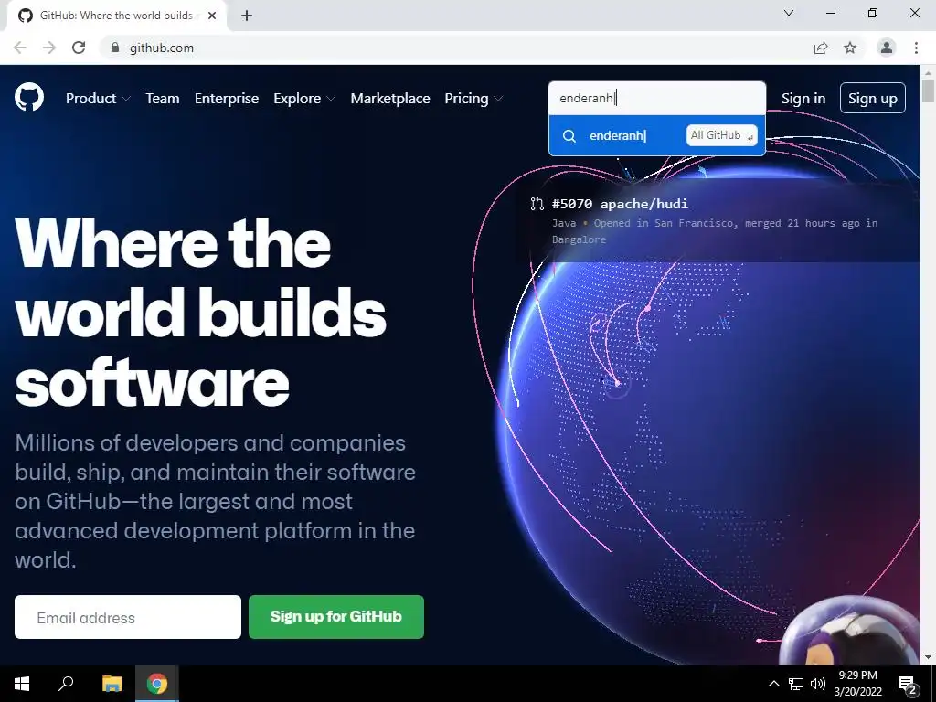The height and width of the screenshot is (702, 936).
Task: Open the Team page
Action: [163, 99]
